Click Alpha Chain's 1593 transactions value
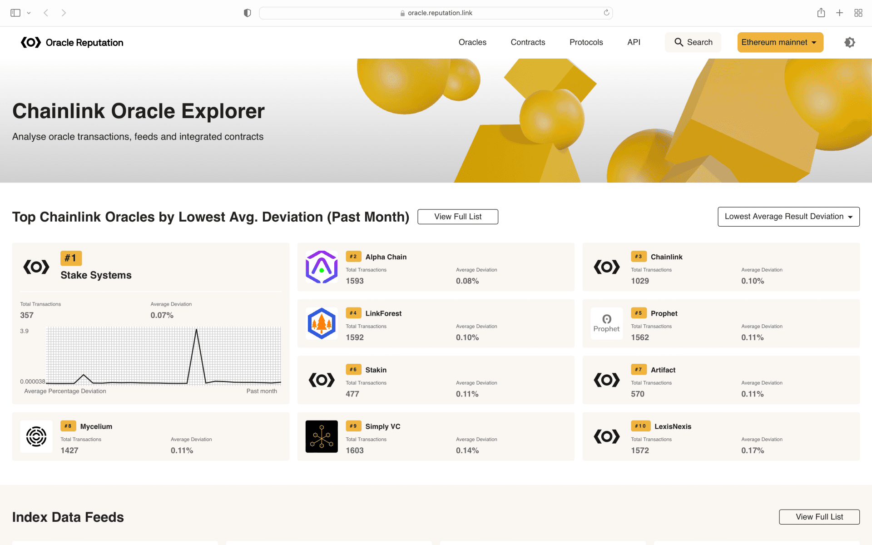 coord(355,281)
